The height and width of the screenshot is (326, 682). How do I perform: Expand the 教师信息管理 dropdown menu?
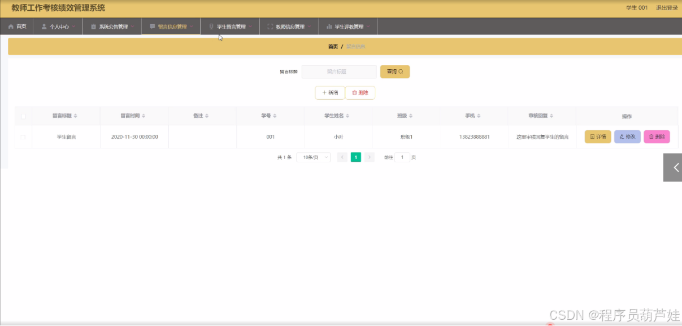pyautogui.click(x=289, y=25)
